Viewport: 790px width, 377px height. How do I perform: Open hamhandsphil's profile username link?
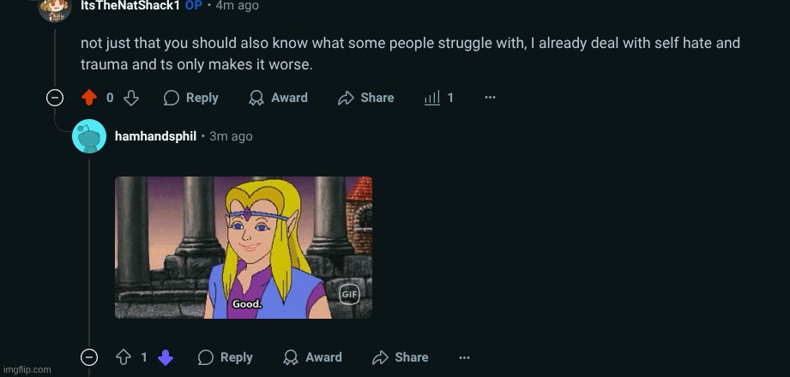point(155,136)
